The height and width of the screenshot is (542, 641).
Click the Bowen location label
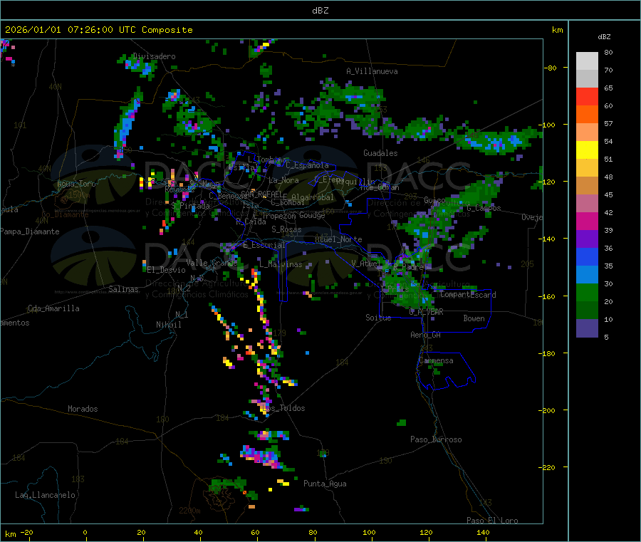pos(474,318)
